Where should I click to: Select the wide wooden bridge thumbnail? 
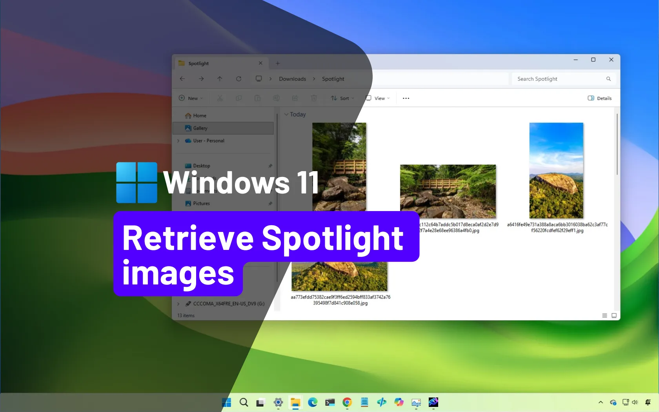click(x=448, y=191)
